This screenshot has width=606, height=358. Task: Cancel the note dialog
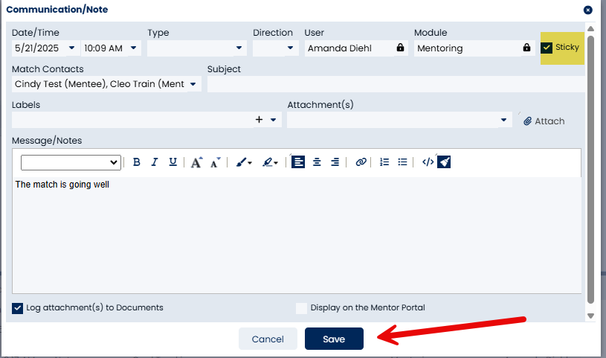coord(268,339)
